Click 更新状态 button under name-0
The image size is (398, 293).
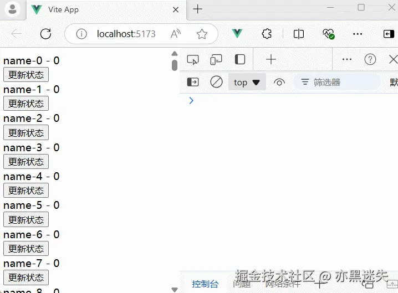[26, 75]
